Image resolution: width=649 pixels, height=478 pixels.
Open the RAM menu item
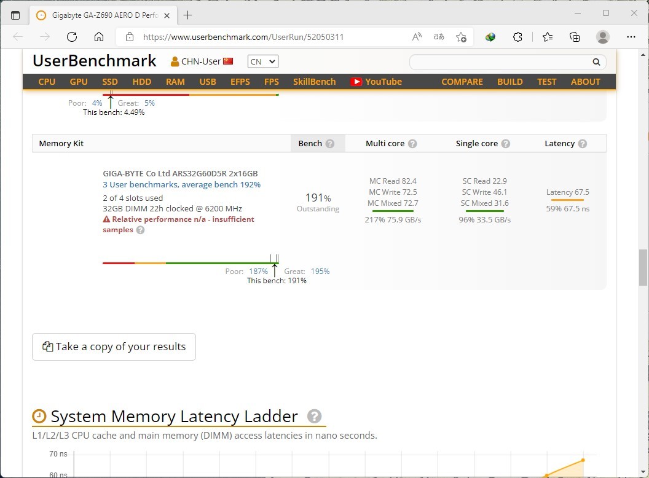point(176,82)
